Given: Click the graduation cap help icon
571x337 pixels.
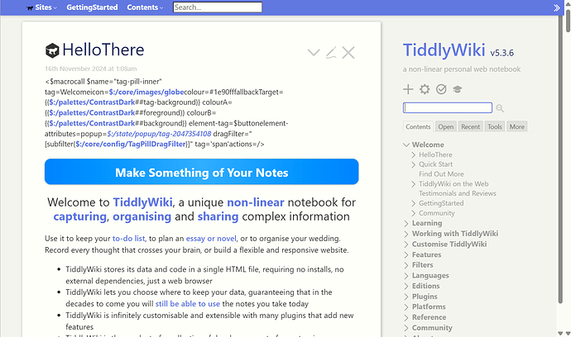Looking at the screenshot, I should pyautogui.click(x=458, y=89).
